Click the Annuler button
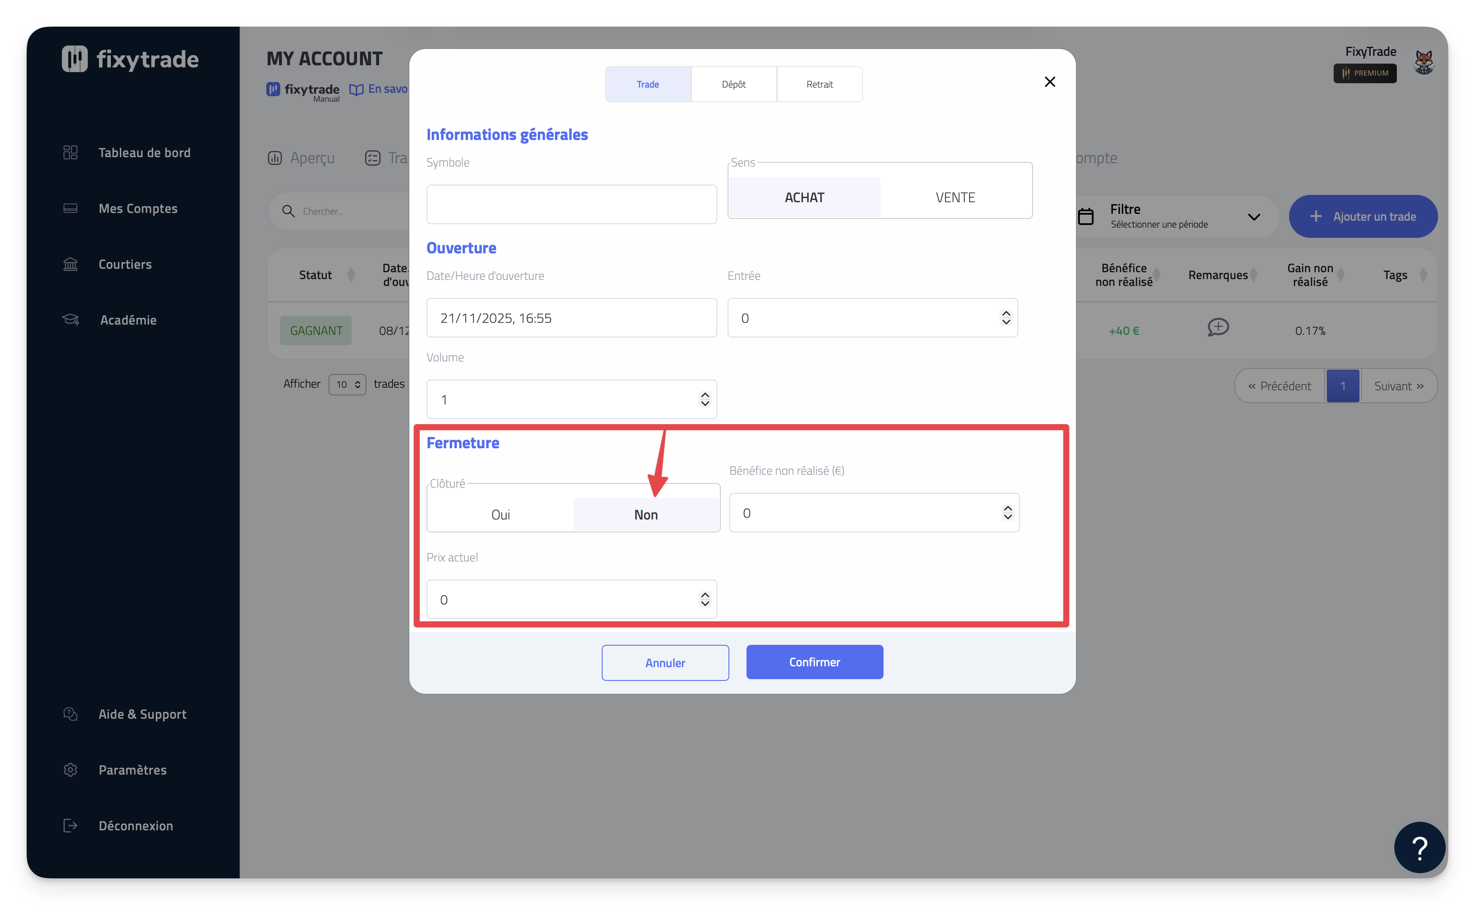Viewport: 1475px width, 905px height. 665,662
